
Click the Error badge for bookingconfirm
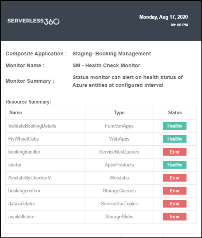175,191
